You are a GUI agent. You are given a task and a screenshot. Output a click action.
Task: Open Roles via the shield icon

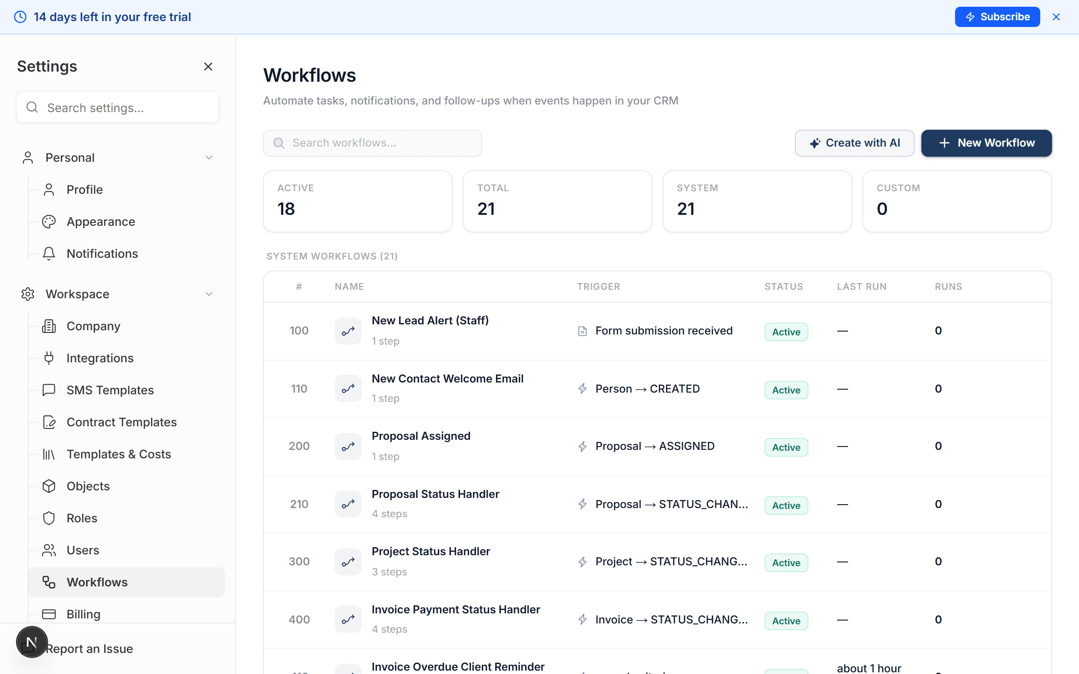point(49,518)
